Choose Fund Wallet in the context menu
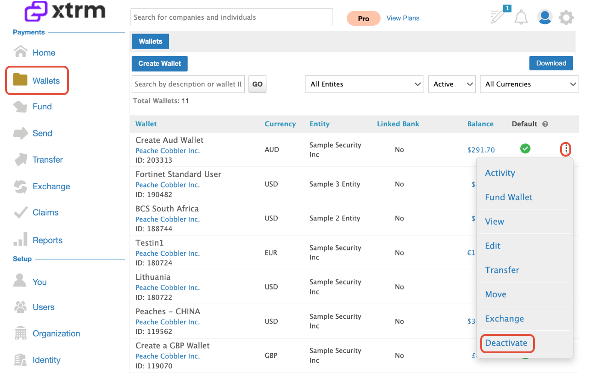Image resolution: width=590 pixels, height=373 pixels. (509, 197)
